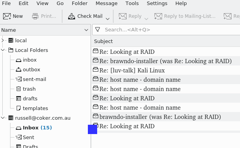Click the Check Mail download icon
Image resolution: width=240 pixels, height=148 pixels.
click(72, 16)
